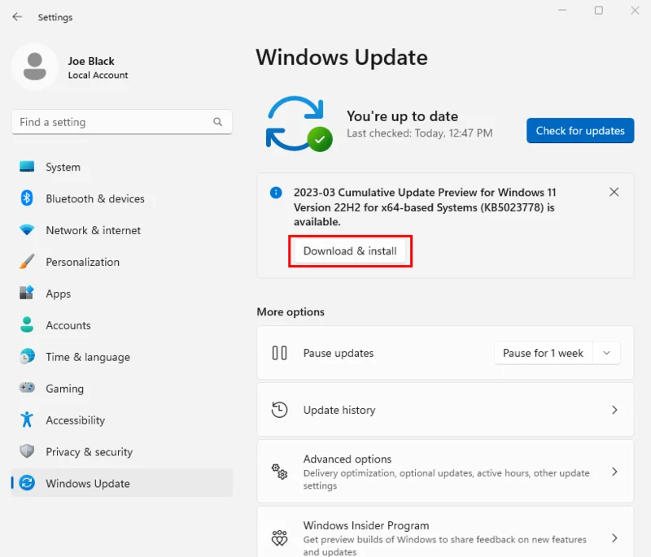Maximize the Settings window
Image resolution: width=651 pixels, height=557 pixels.
(599, 11)
